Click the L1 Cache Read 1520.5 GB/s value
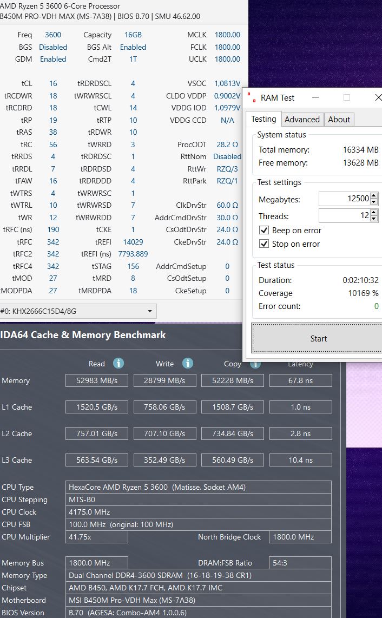 (x=97, y=407)
